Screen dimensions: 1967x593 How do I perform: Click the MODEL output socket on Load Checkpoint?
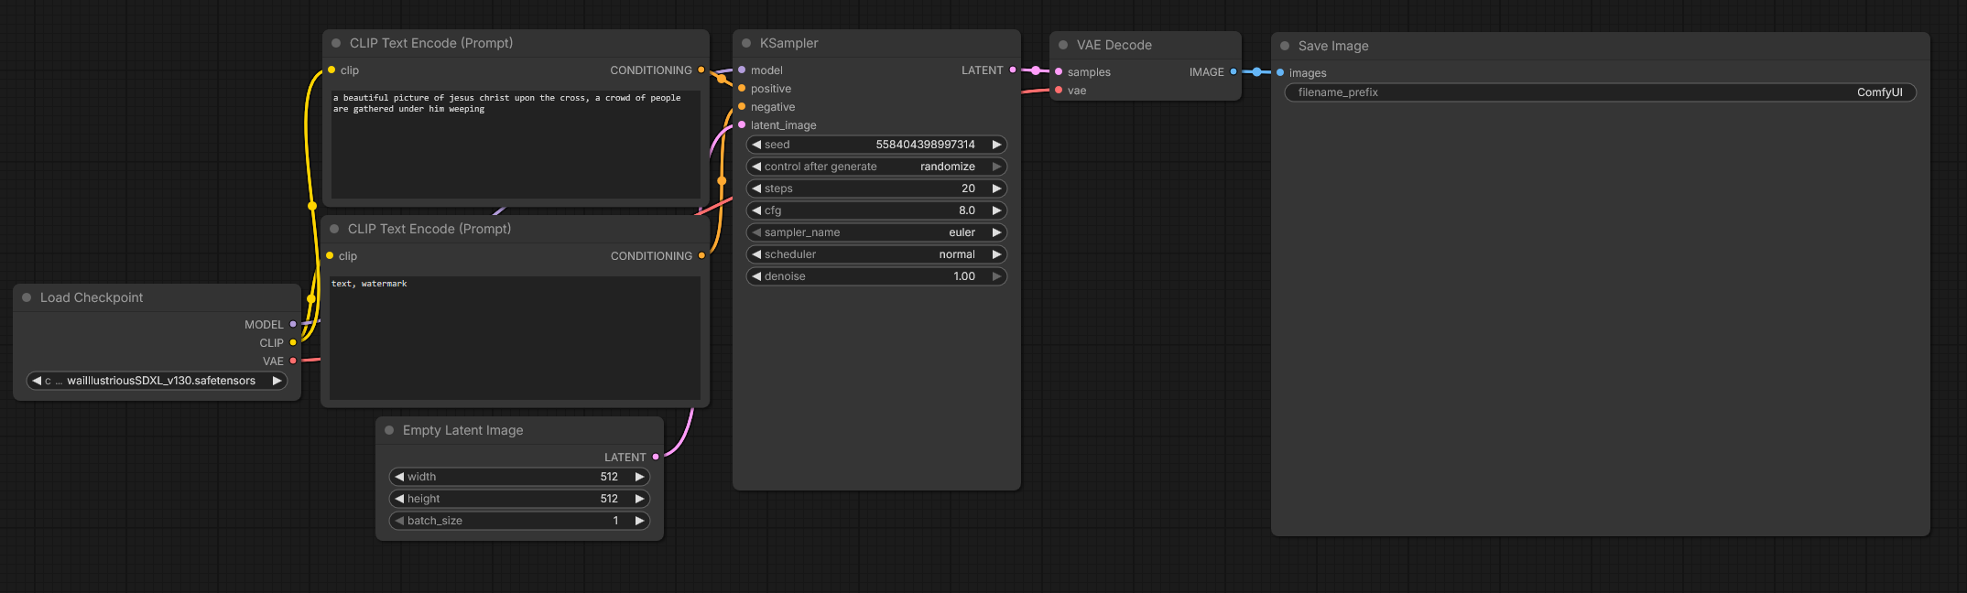point(293,324)
